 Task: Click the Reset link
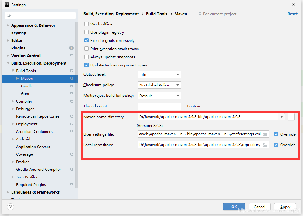click(292, 14)
